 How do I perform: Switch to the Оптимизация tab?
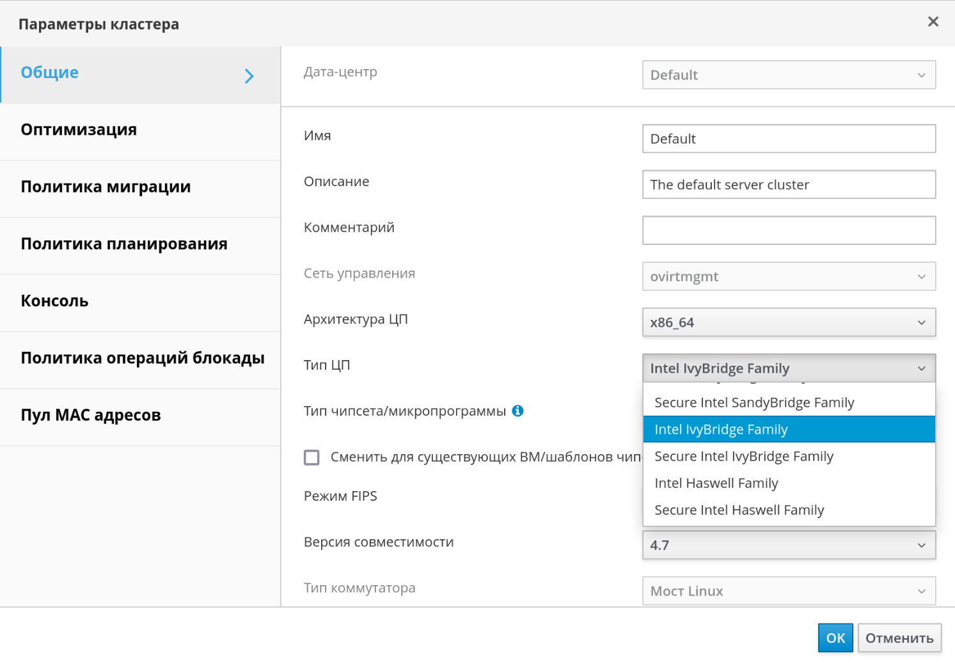point(79,130)
